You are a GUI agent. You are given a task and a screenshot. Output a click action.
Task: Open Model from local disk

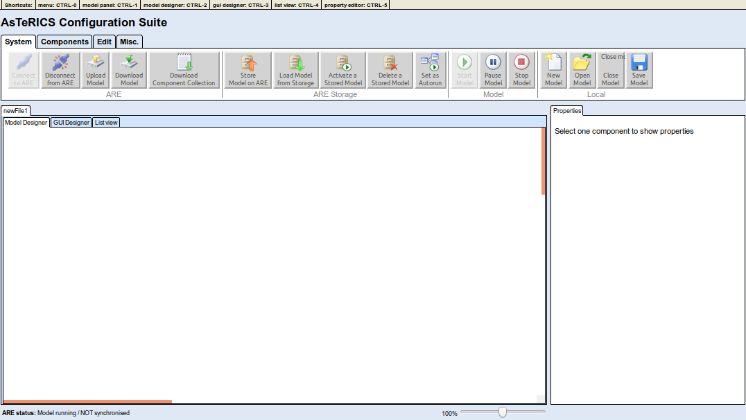point(582,70)
